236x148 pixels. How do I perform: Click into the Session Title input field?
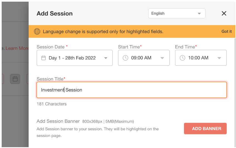coord(132,90)
